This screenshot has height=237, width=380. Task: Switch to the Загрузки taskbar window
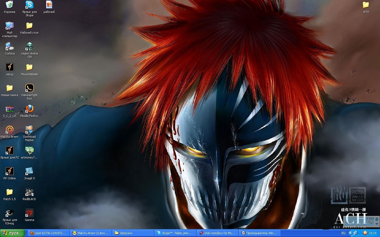pos(133,233)
